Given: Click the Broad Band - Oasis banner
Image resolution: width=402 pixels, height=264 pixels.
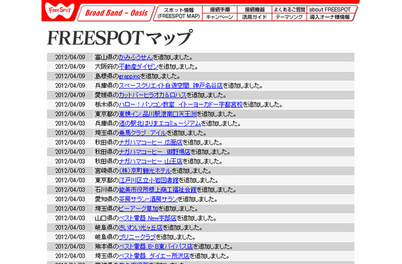Looking at the screenshot, I should point(116,13).
